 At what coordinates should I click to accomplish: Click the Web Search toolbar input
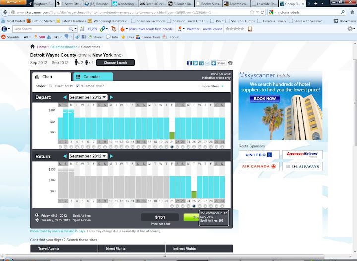[x=41, y=29]
